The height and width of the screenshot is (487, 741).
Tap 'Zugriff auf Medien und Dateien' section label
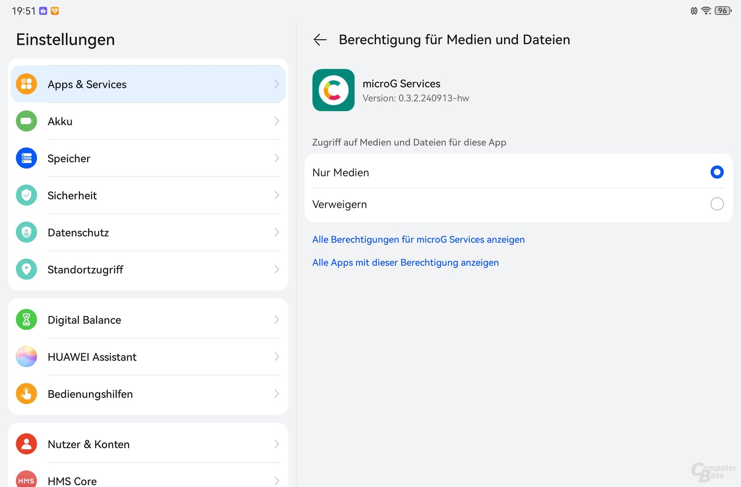[409, 142]
